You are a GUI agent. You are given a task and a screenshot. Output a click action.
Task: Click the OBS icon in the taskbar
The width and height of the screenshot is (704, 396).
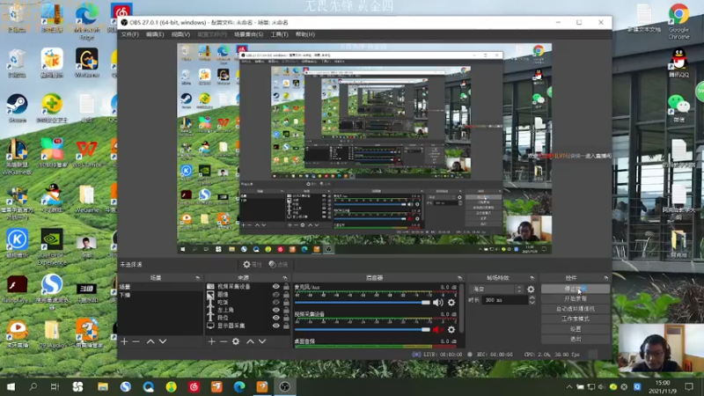284,386
